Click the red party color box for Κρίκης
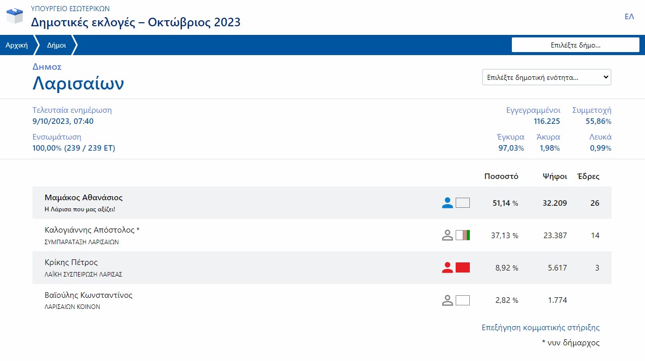The image size is (645, 361). pyautogui.click(x=463, y=267)
